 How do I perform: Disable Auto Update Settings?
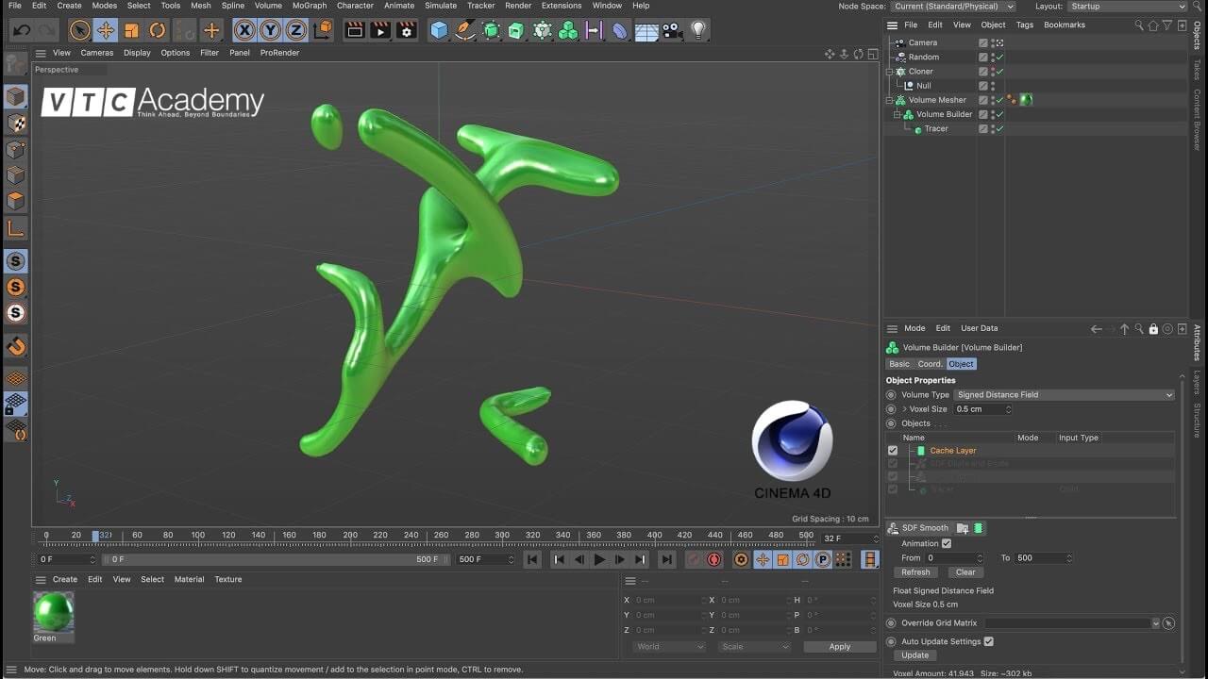coord(990,641)
